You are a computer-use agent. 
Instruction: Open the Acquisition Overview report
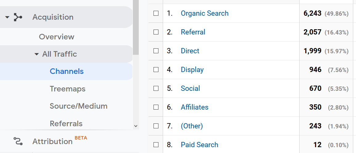click(x=56, y=37)
